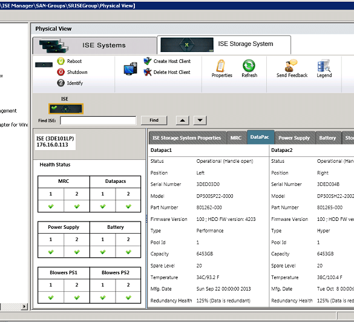This screenshot has height=322, width=354.
Task: Click the host computer monitor icon
Action: coord(131,68)
